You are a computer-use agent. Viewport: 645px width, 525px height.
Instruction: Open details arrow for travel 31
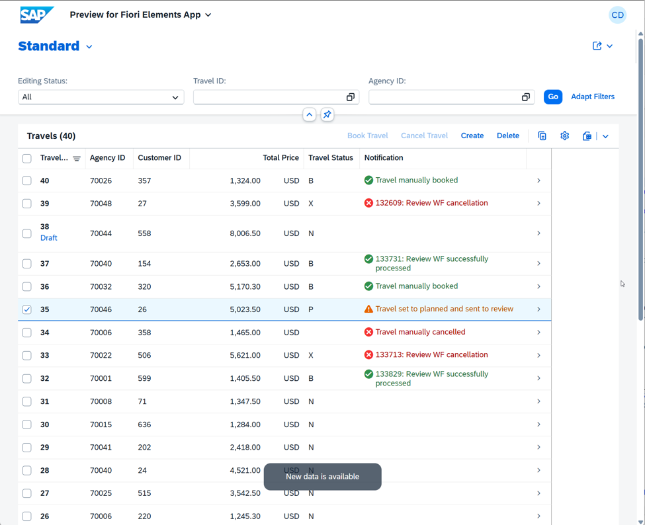[x=538, y=401]
